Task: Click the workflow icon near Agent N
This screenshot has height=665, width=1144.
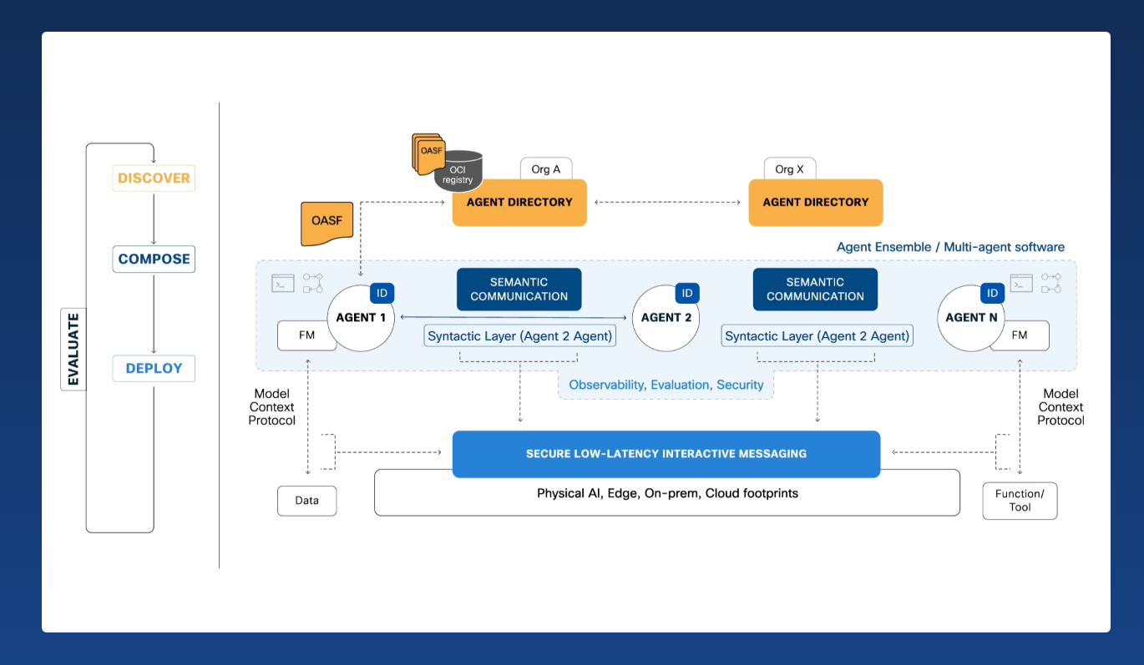Action: tap(1050, 283)
